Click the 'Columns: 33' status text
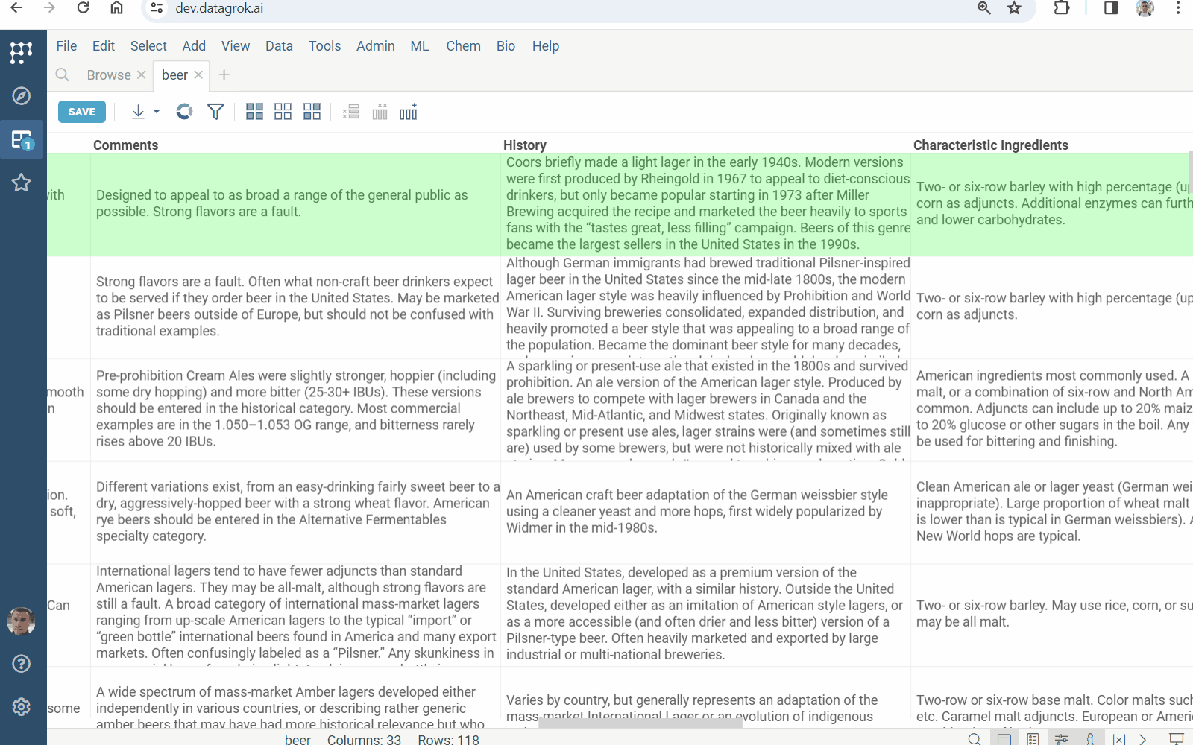Image resolution: width=1193 pixels, height=745 pixels. [364, 740]
